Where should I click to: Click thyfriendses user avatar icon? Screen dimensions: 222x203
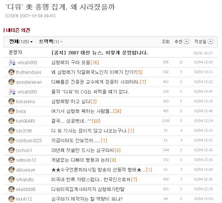(12, 72)
